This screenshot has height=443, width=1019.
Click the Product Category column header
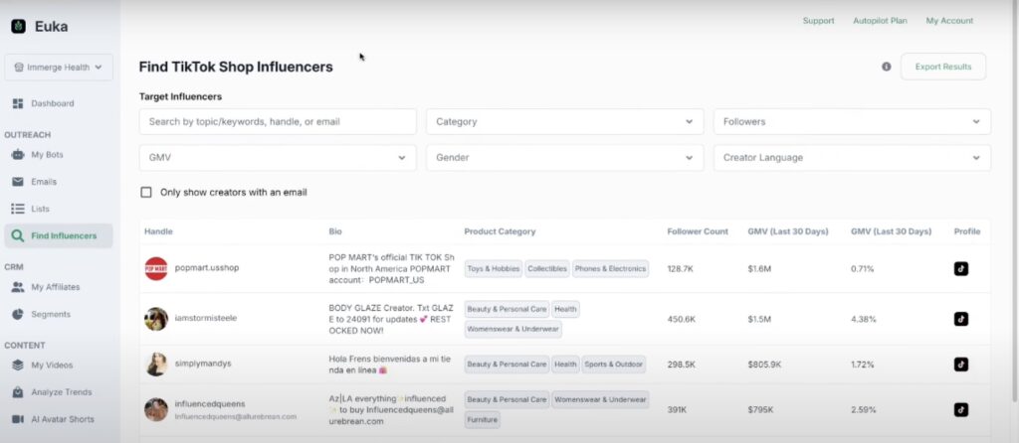[500, 231]
